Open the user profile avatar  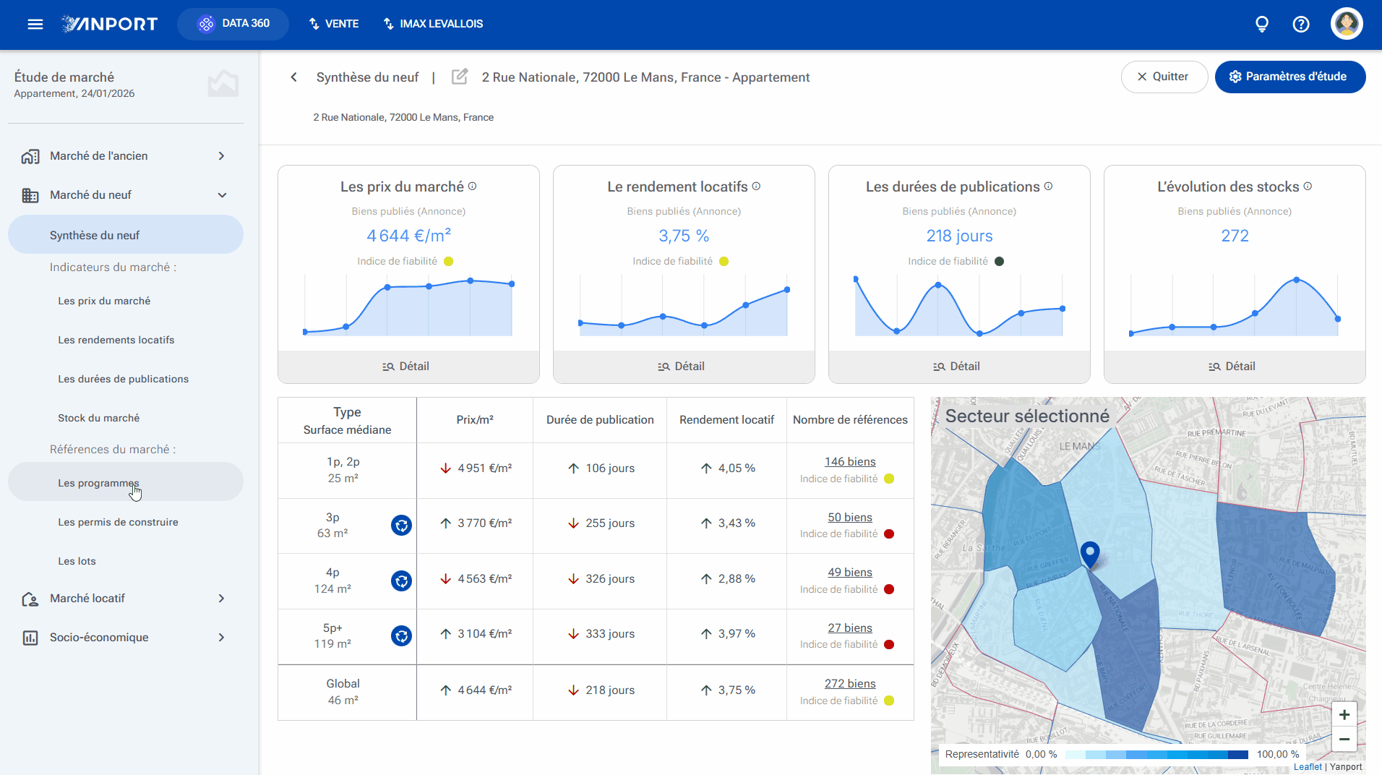pos(1347,24)
